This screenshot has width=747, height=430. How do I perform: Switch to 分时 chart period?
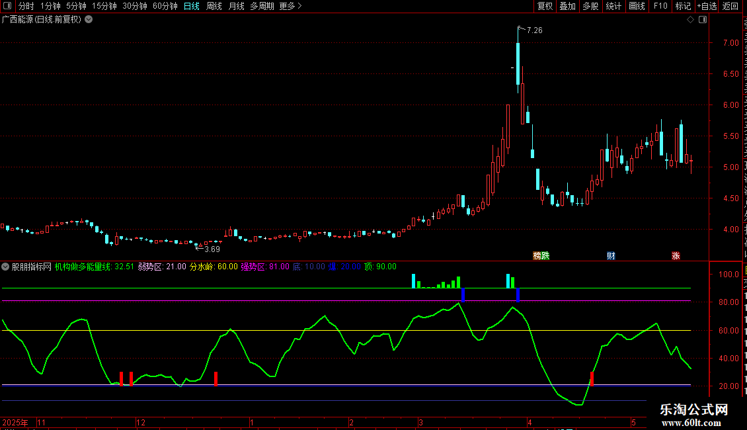pyautogui.click(x=26, y=6)
